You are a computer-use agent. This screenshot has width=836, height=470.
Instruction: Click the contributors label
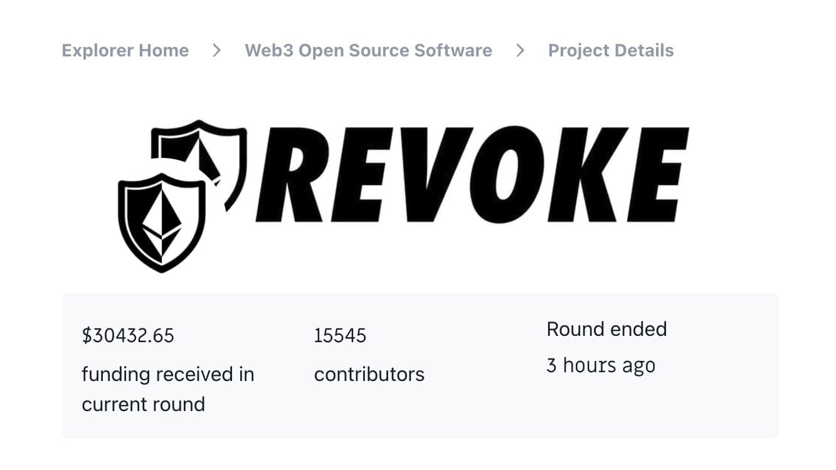coord(369,374)
